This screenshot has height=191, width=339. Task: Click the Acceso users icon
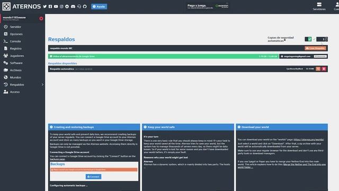tap(6, 92)
